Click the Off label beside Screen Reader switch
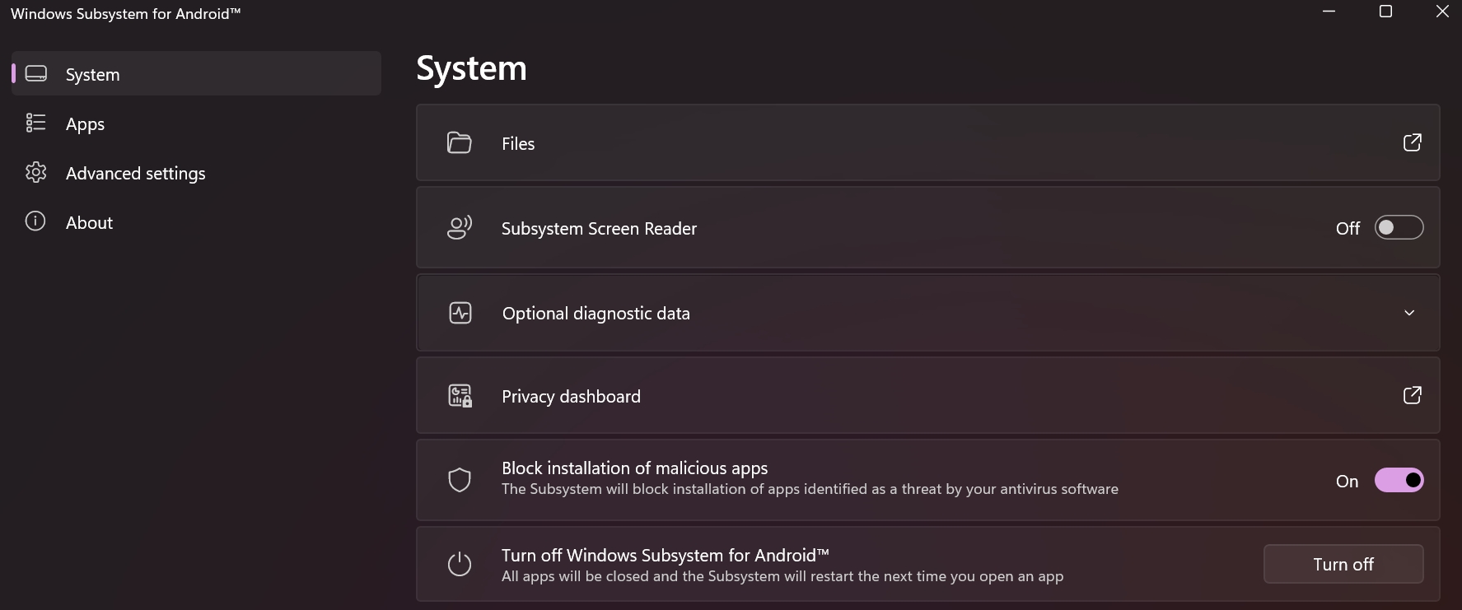 pyautogui.click(x=1348, y=228)
